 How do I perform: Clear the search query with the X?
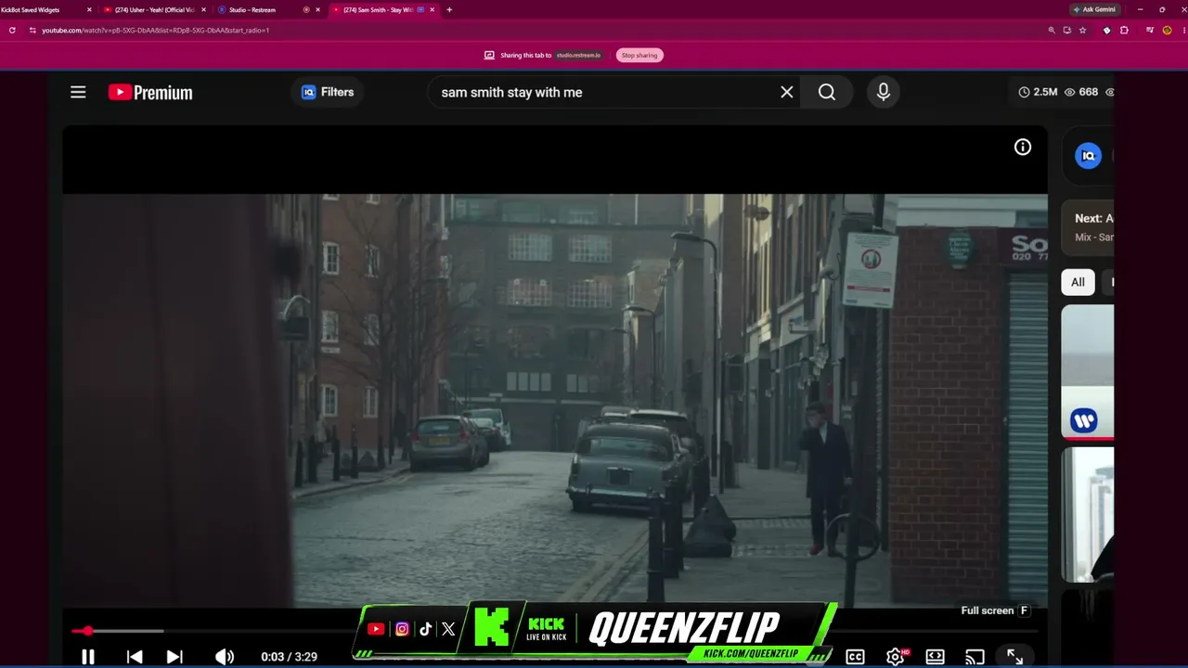tap(787, 92)
